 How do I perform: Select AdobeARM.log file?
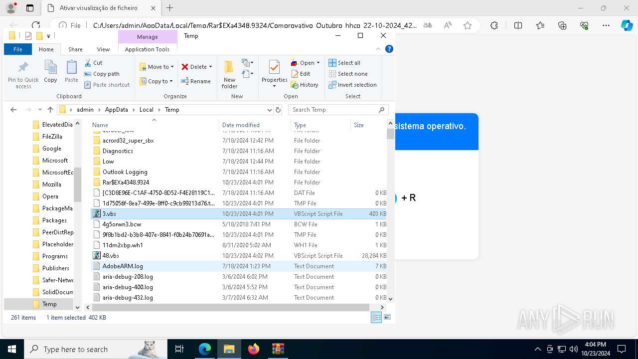(239, 266)
